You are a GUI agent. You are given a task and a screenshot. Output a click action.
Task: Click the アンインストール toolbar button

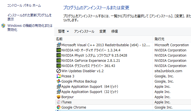(84, 31)
